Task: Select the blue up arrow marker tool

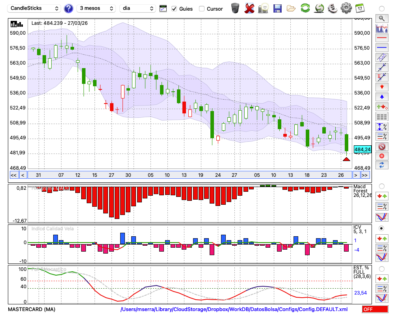Action: point(381,96)
